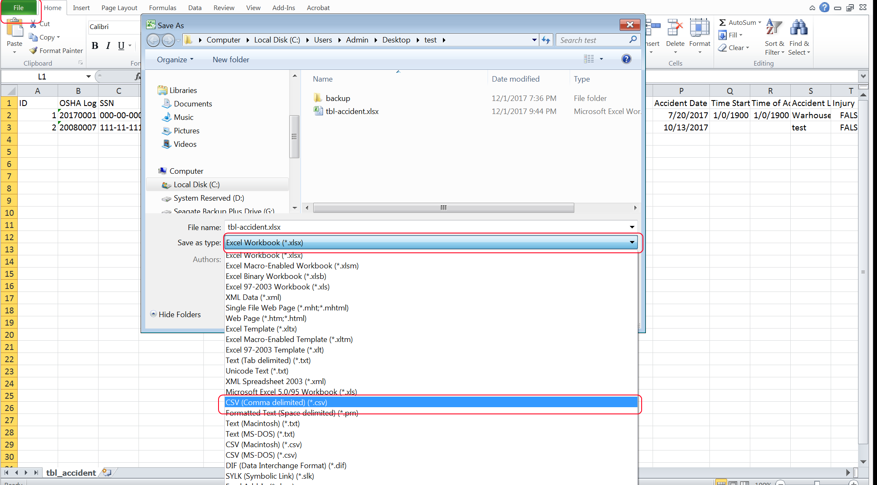Click the Computer breadcrumb in address bar

tap(223, 40)
